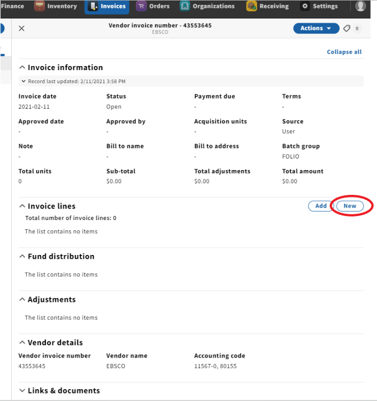
Task: Open the Actions dropdown
Action: (316, 29)
